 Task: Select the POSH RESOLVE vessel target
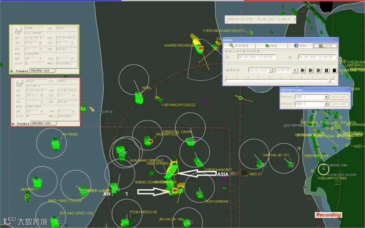pyautogui.click(x=125, y=222)
